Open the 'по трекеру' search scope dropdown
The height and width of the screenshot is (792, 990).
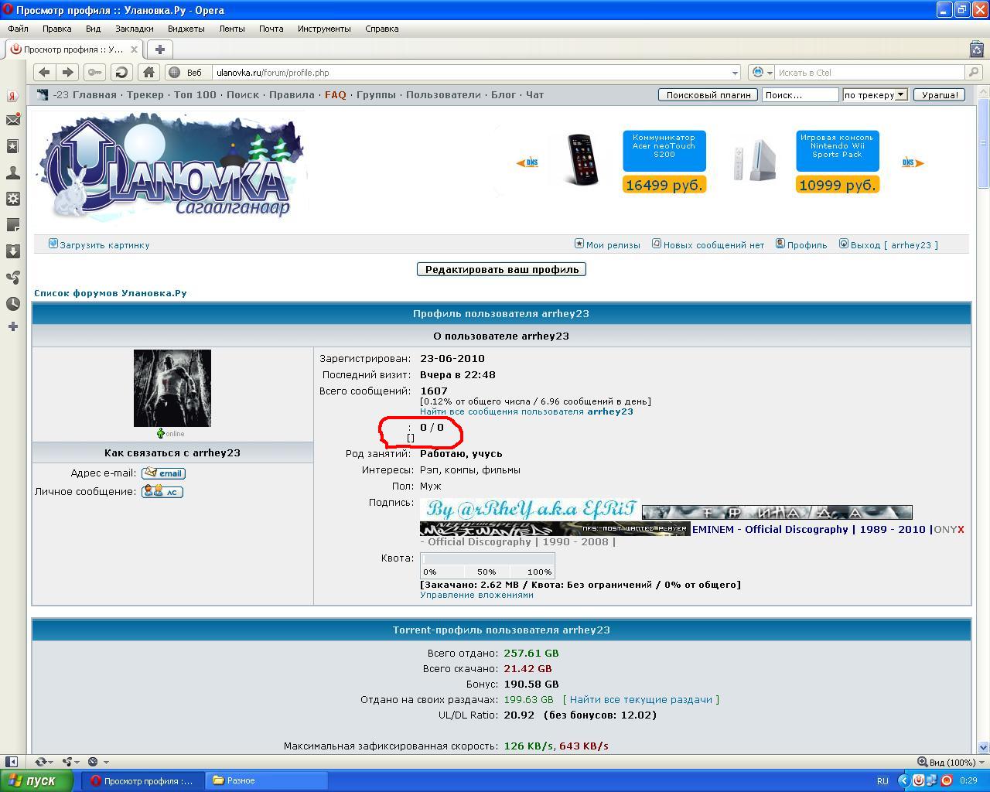coord(900,94)
